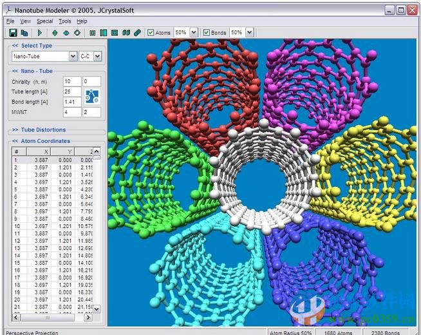Collapse the Select Type section
Screen dimensions: 421x335
coord(32,45)
